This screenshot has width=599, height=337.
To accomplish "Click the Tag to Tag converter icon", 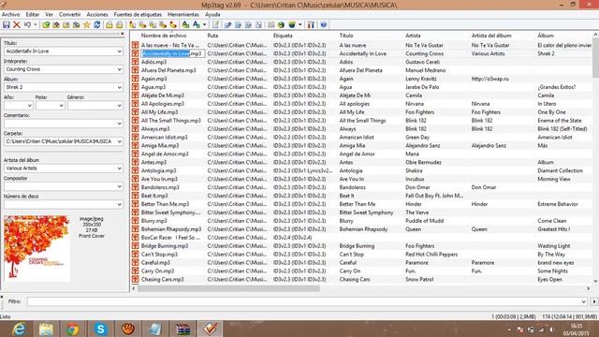I will click(173, 25).
